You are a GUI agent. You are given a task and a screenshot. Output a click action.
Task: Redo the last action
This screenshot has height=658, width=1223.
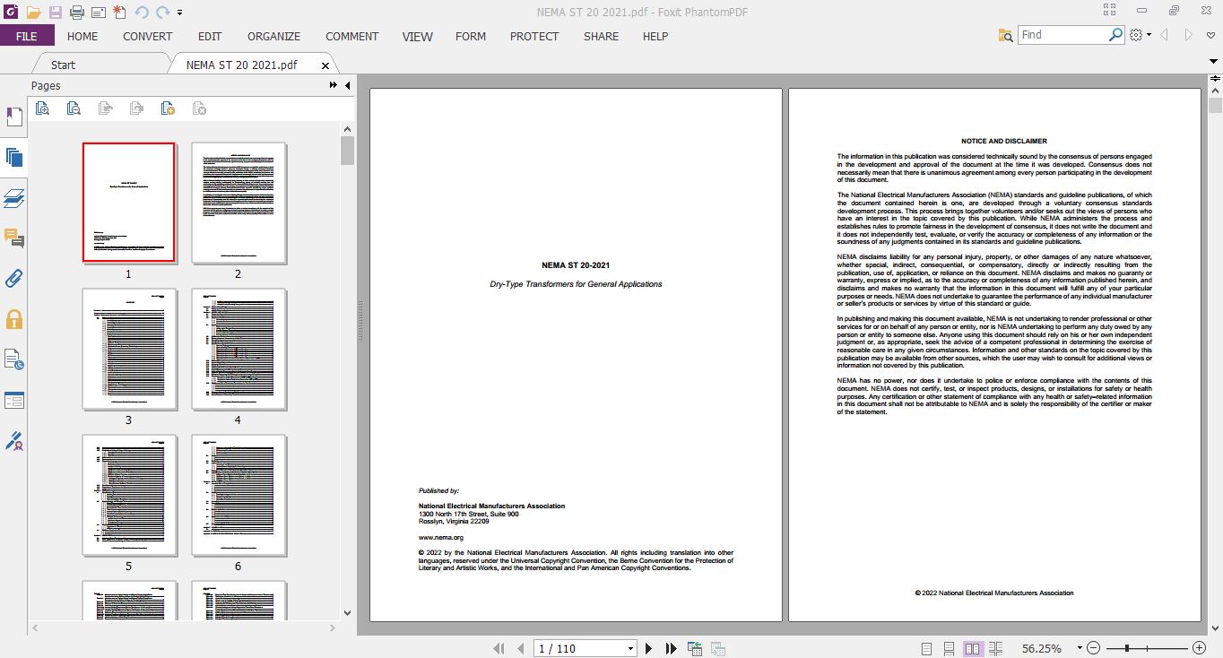tap(162, 13)
